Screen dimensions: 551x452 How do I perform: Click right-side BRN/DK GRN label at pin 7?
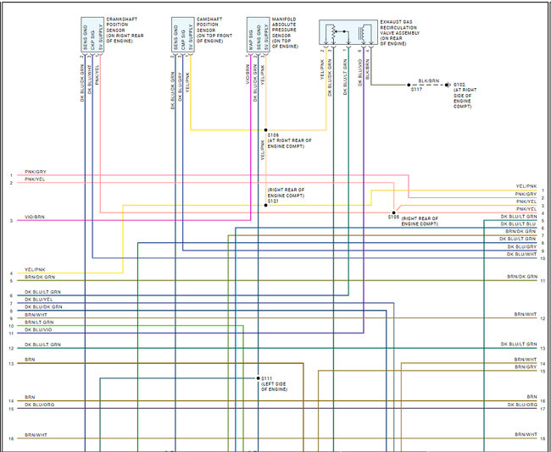[520, 231]
